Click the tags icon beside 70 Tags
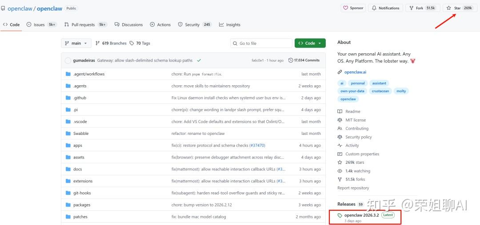Screen dimensions: 480x225 click(x=132, y=43)
